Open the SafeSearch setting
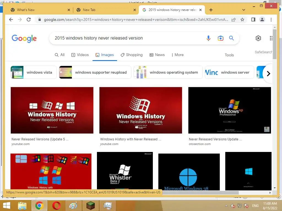282x211 pixels. pos(263,52)
